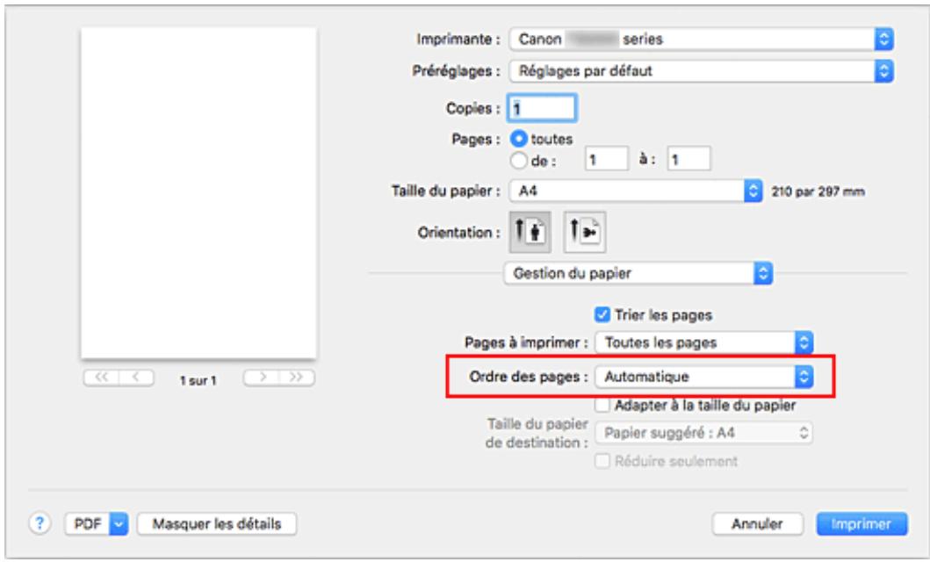The height and width of the screenshot is (562, 930).
Task: Open the Préréglages presets dropdown
Action: pyautogui.click(x=701, y=71)
